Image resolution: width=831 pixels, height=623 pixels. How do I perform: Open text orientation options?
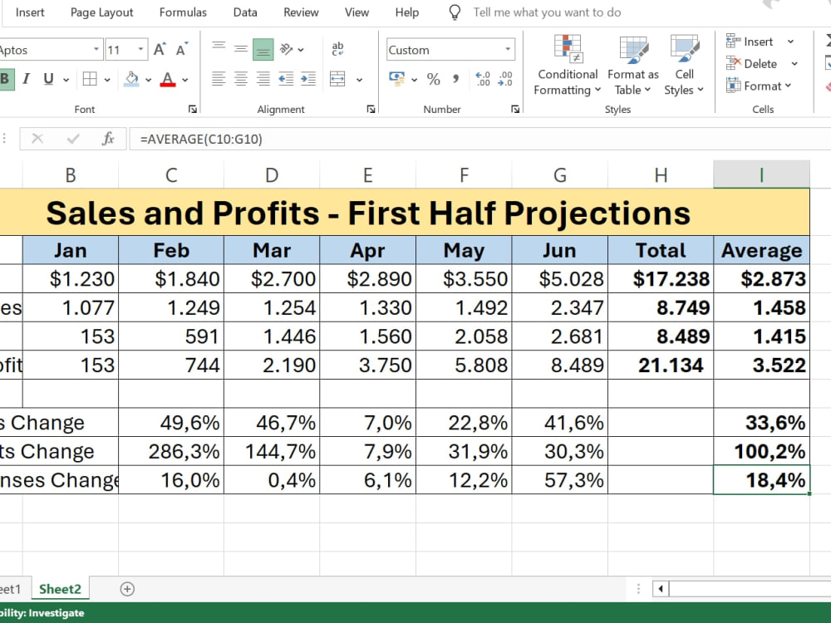pyautogui.click(x=292, y=49)
